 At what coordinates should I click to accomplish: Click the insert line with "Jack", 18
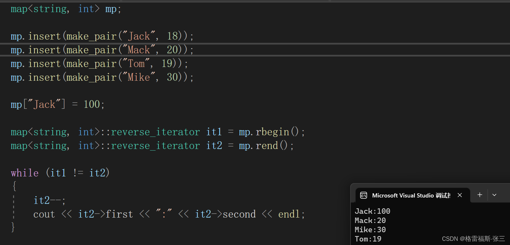(102, 36)
